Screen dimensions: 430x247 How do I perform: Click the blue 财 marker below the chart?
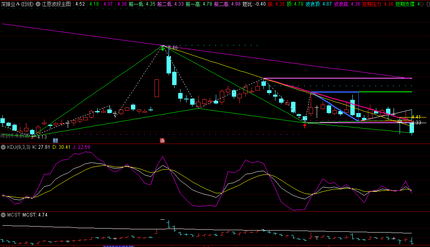pyautogui.click(x=55, y=141)
